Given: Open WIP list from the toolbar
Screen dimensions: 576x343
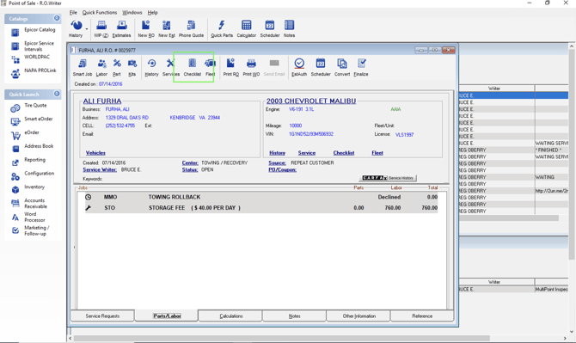Looking at the screenshot, I should [x=101, y=29].
